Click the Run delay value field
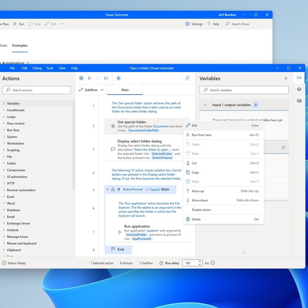308x308 pixels. pos(190,263)
